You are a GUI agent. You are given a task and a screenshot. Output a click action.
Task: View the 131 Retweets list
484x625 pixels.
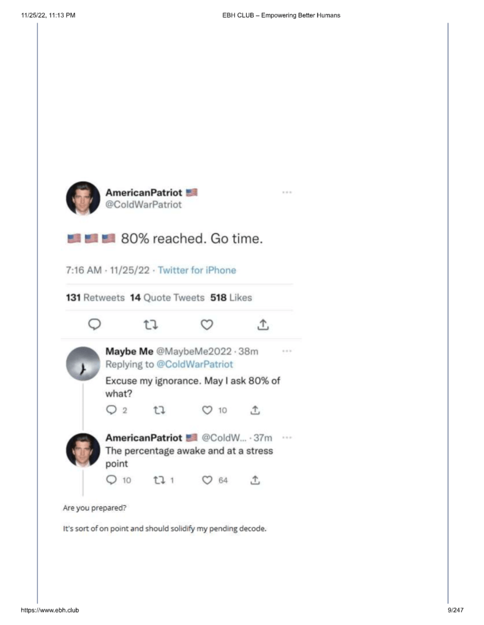pyautogui.click(x=95, y=298)
